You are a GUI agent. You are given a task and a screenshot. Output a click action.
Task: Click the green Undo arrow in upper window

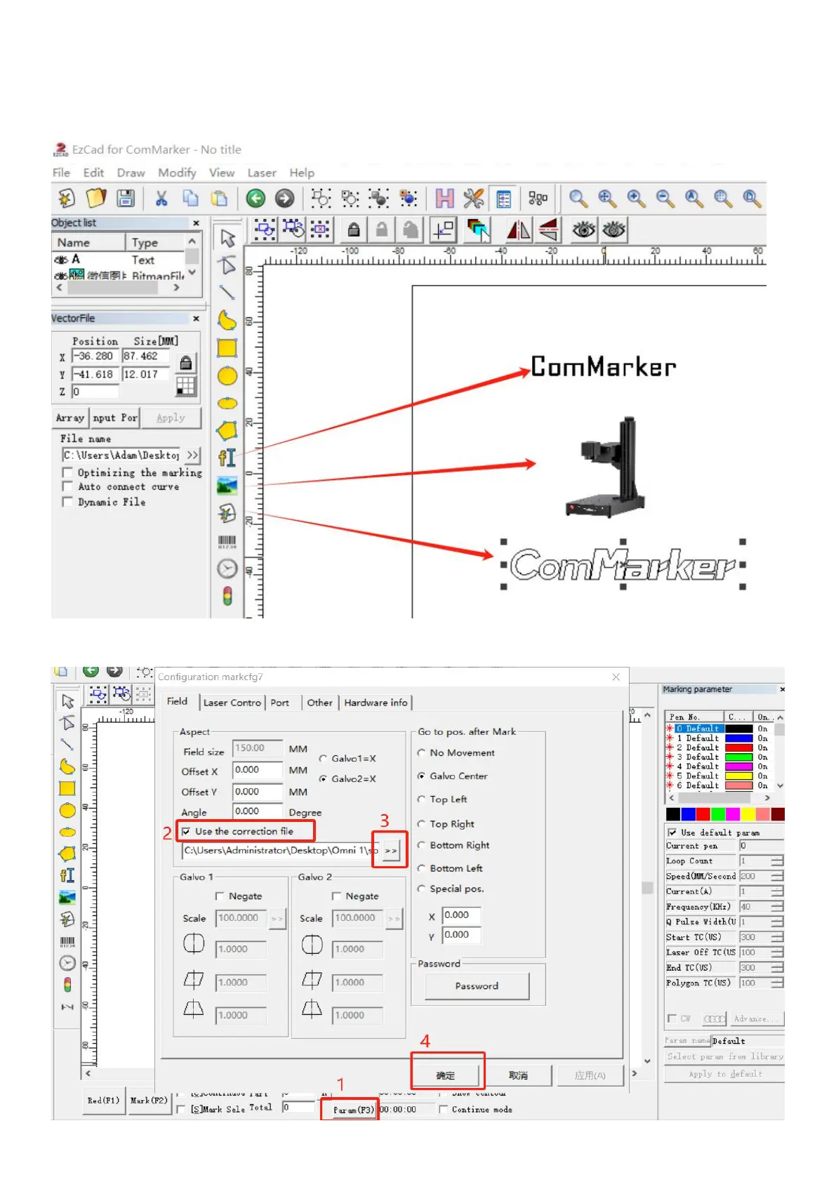click(256, 199)
